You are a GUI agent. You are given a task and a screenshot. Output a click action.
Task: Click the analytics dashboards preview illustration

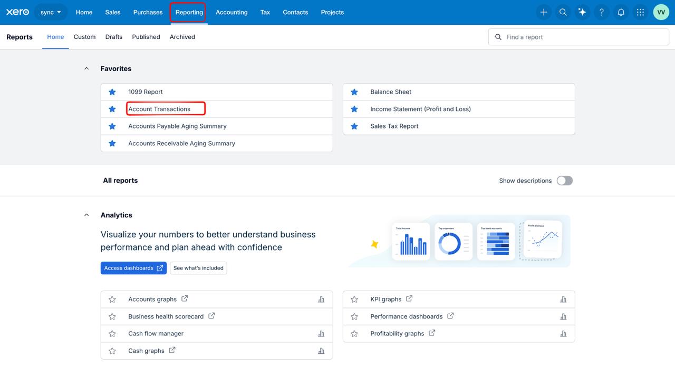[459, 241]
